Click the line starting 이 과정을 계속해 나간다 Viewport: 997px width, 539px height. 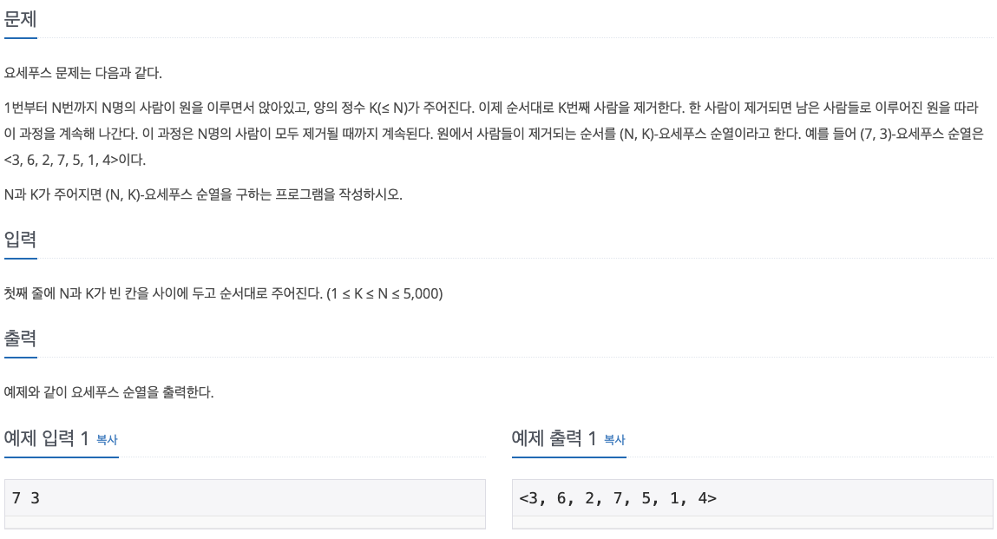point(494,134)
